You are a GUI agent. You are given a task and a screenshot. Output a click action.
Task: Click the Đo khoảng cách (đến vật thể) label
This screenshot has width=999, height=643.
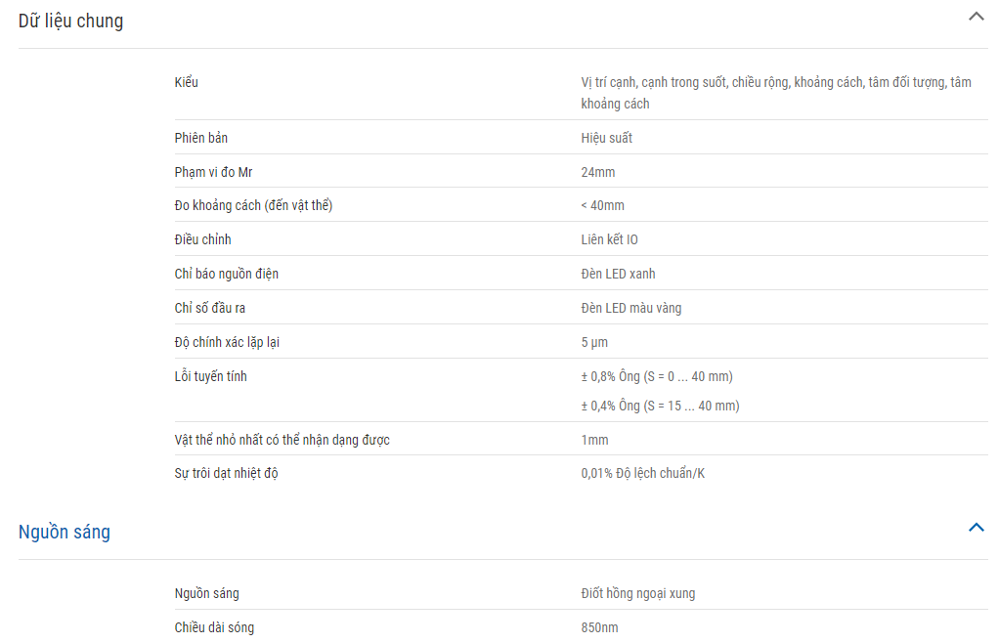[x=253, y=205]
